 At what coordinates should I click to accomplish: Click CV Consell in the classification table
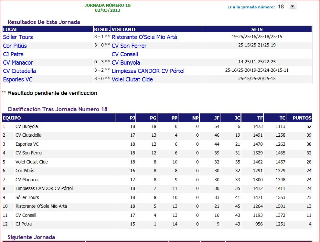(26, 215)
